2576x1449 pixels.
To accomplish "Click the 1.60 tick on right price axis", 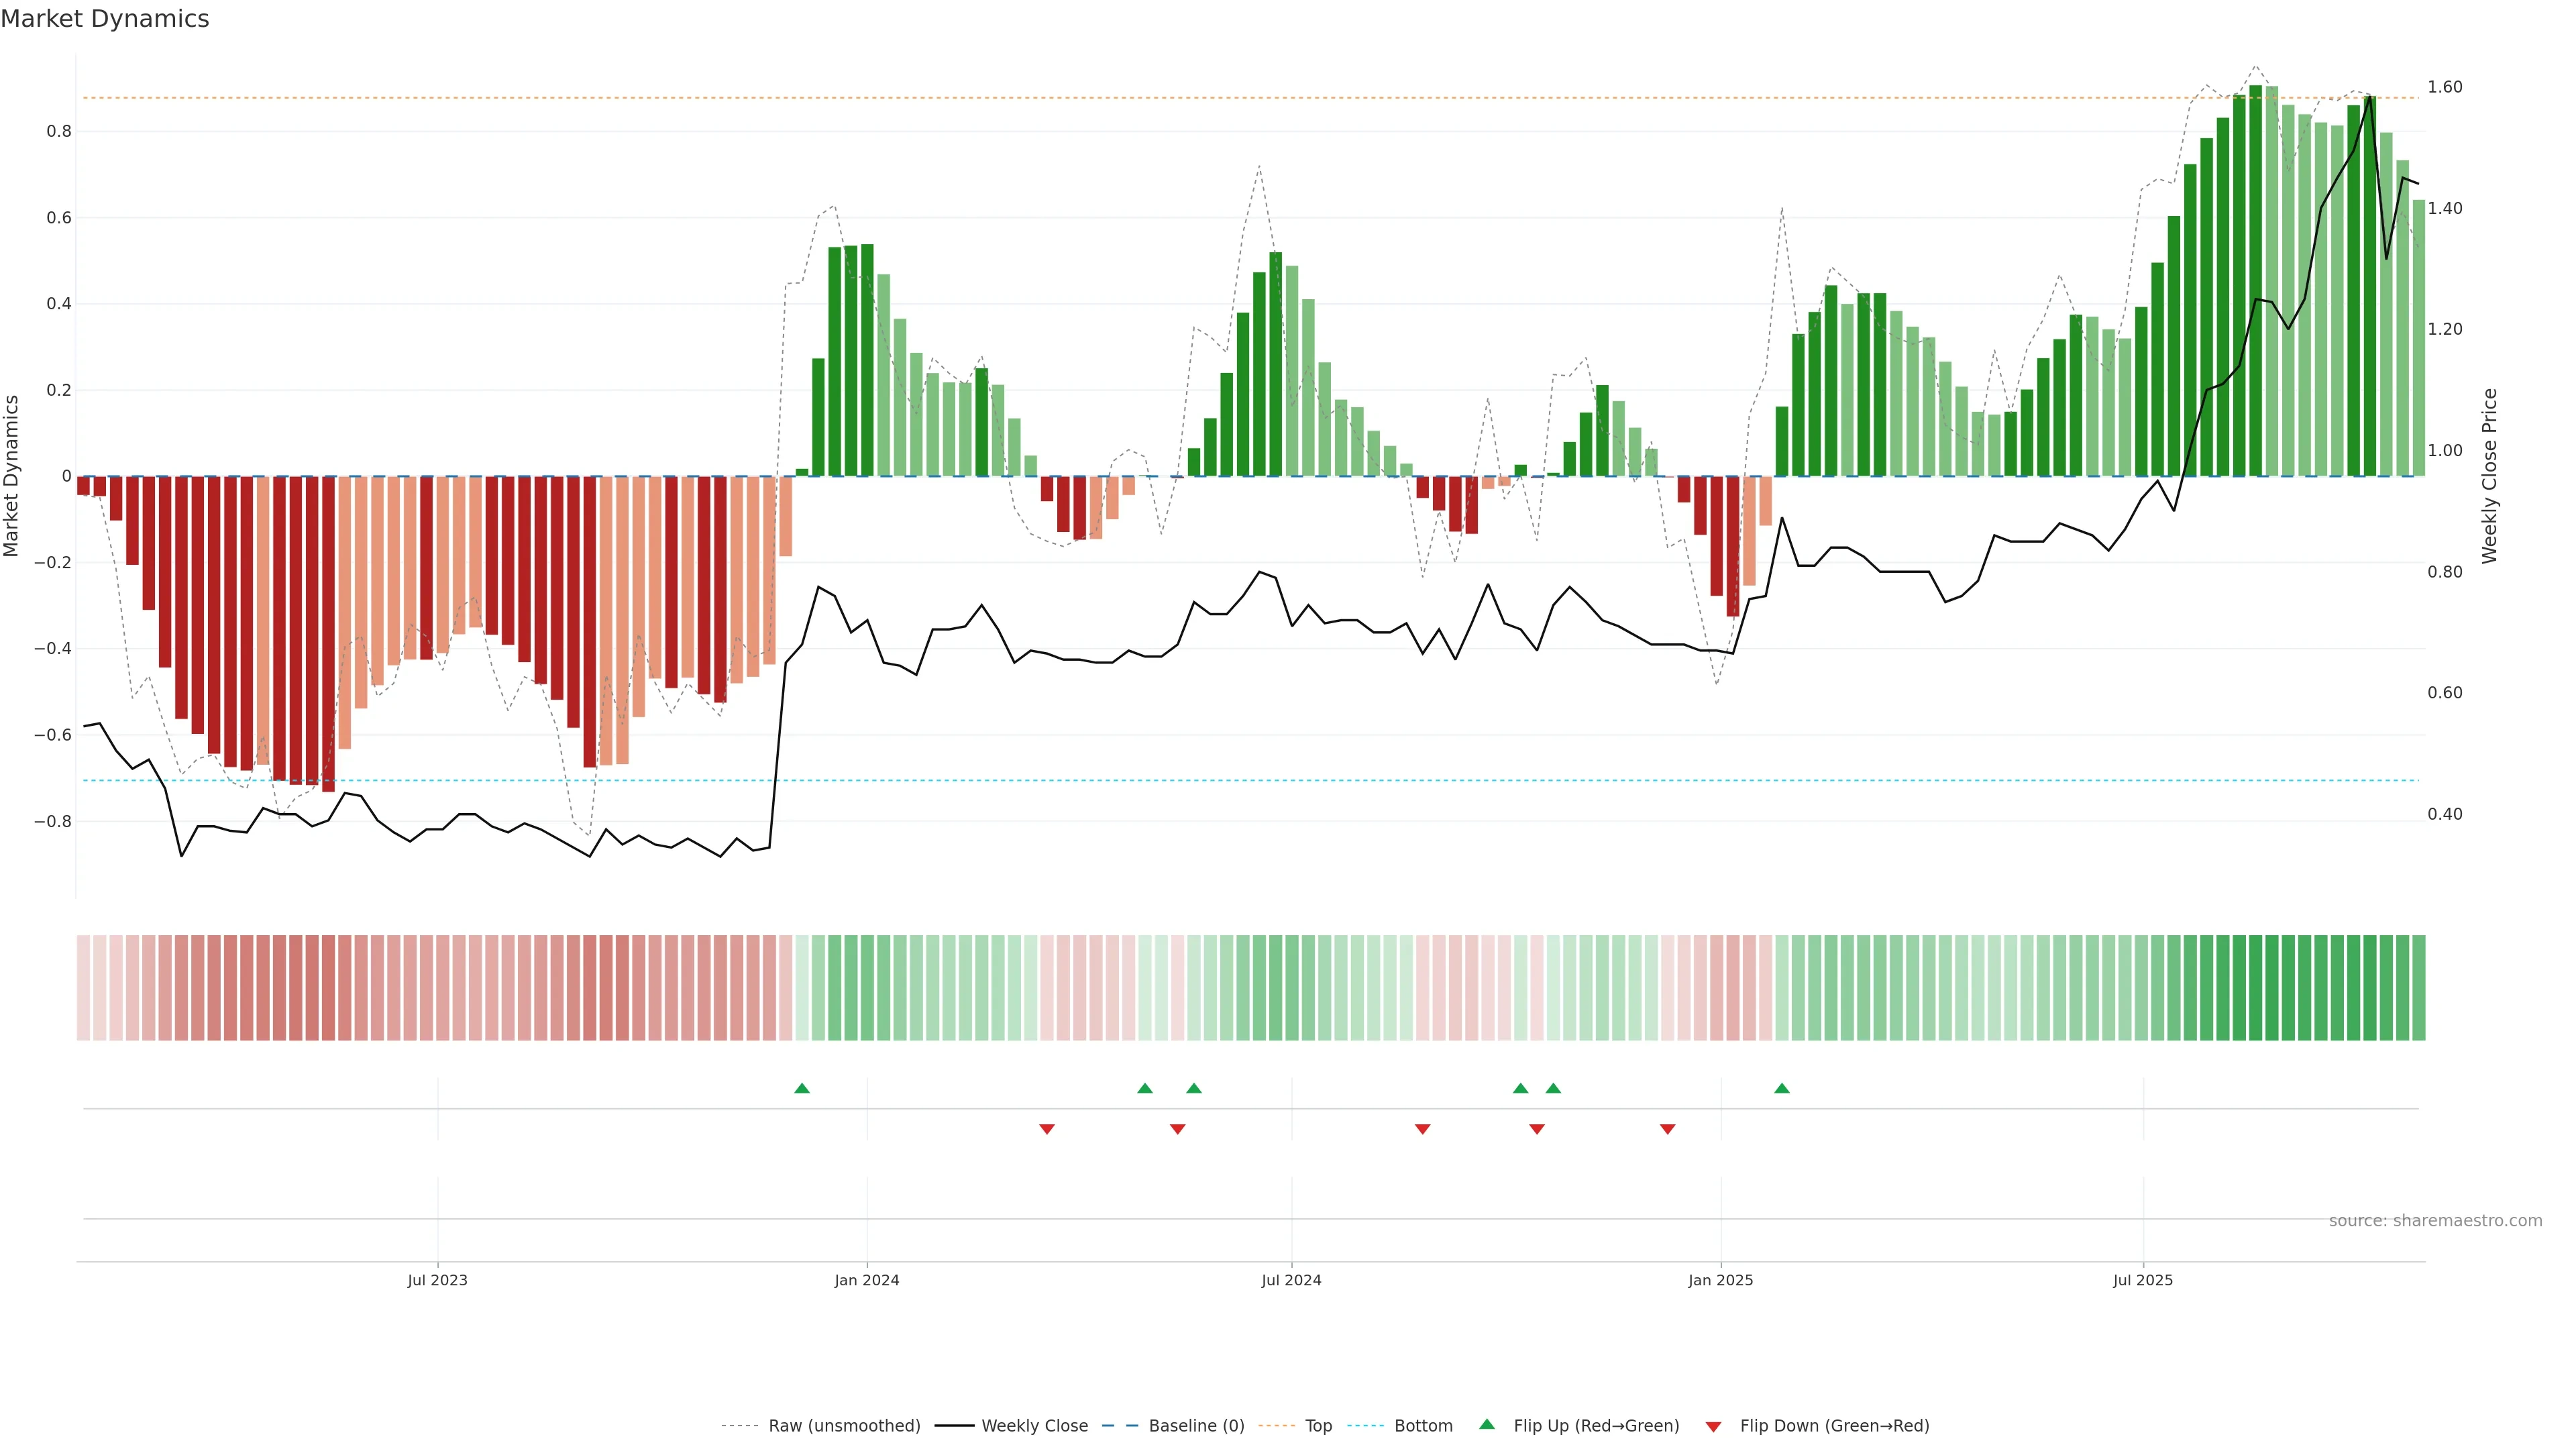I will [x=2445, y=87].
